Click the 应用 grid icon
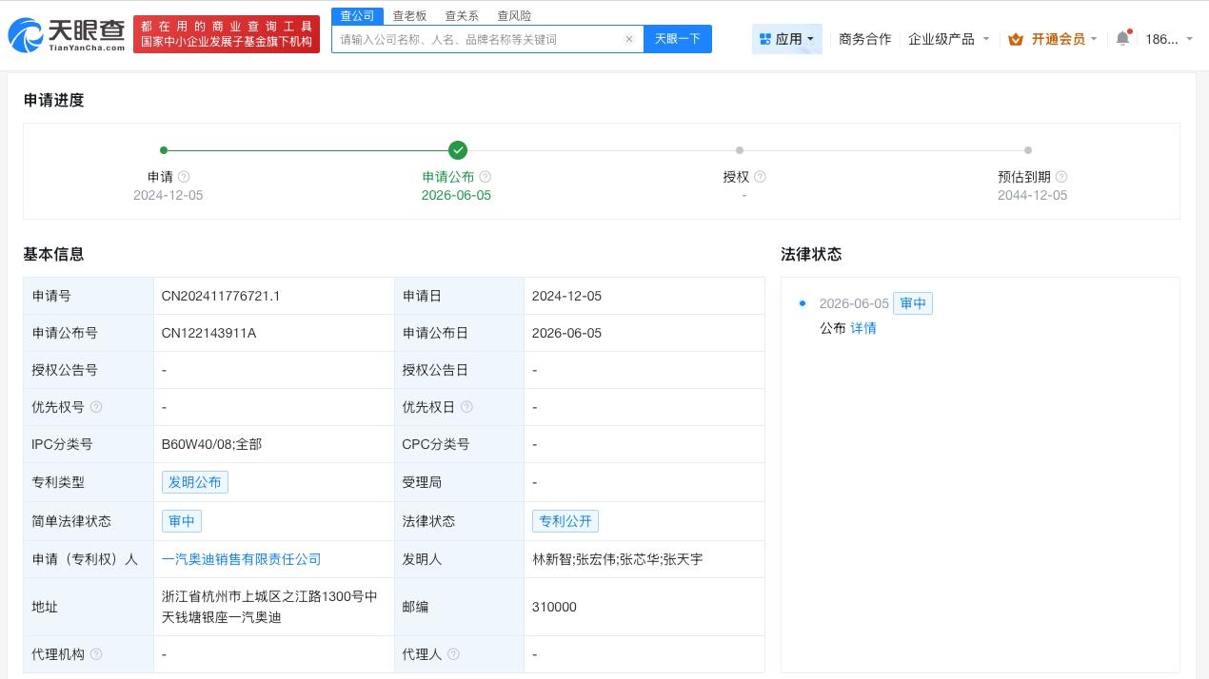 (765, 39)
